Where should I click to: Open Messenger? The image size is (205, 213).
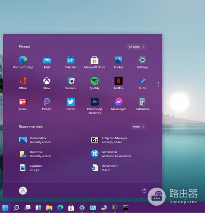[x=118, y=104]
